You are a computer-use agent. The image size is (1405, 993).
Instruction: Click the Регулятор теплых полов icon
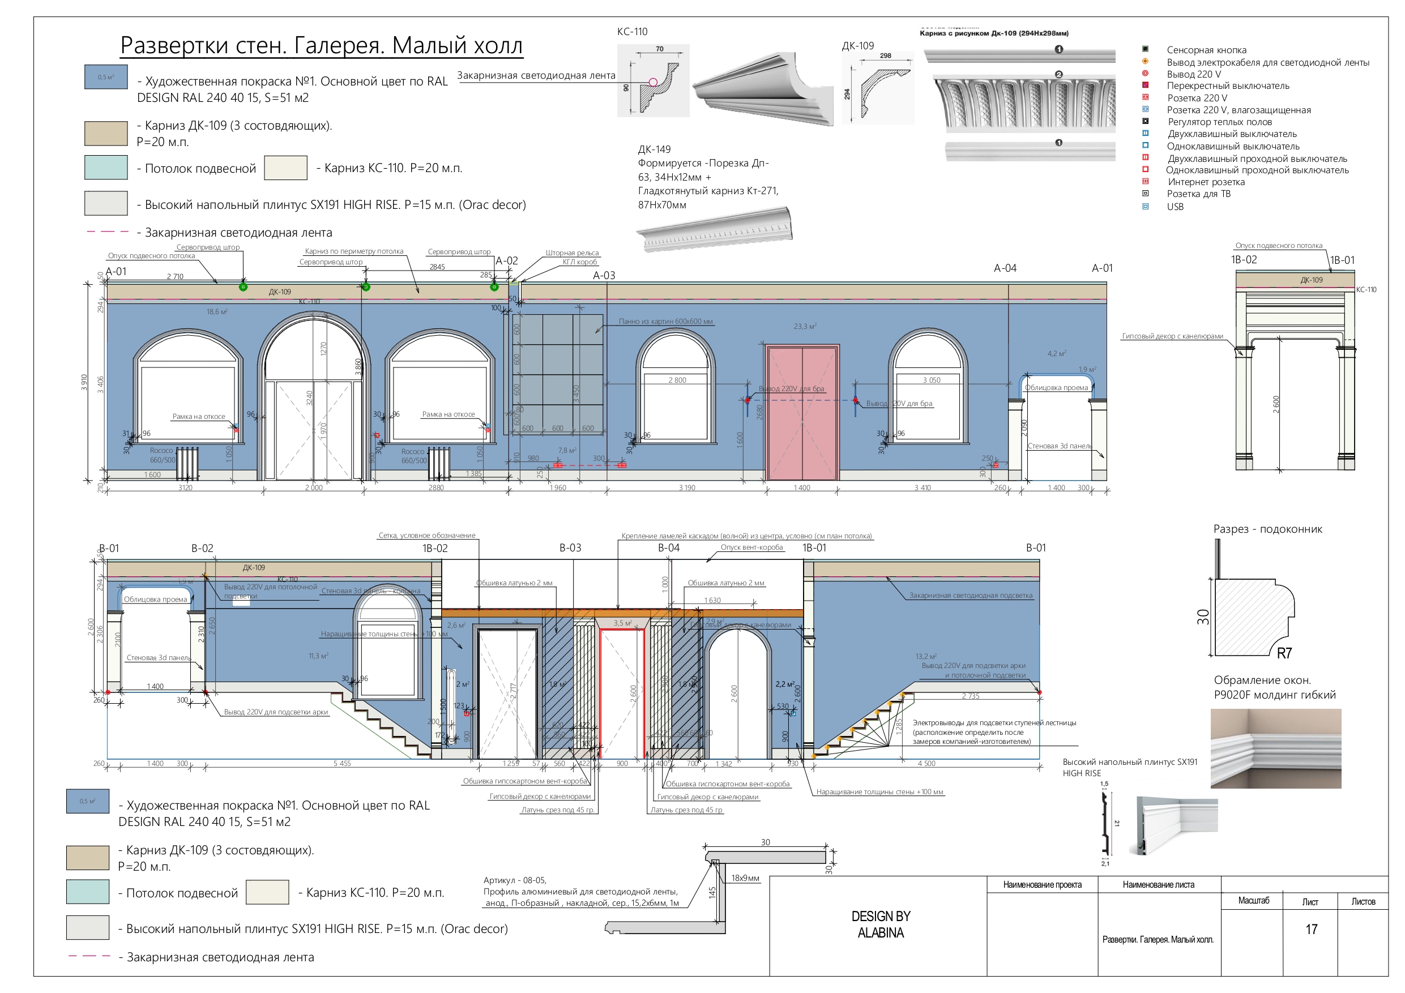click(1145, 121)
